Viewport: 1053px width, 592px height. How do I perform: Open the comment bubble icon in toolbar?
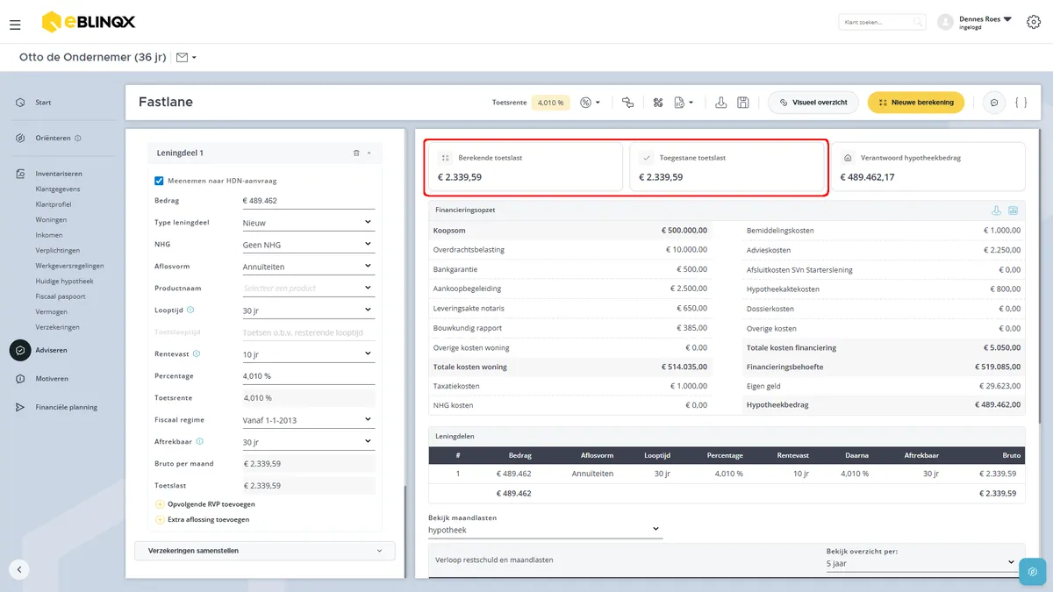point(994,103)
